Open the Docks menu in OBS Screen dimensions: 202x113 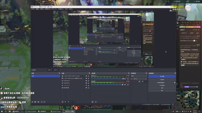click(x=47, y=9)
